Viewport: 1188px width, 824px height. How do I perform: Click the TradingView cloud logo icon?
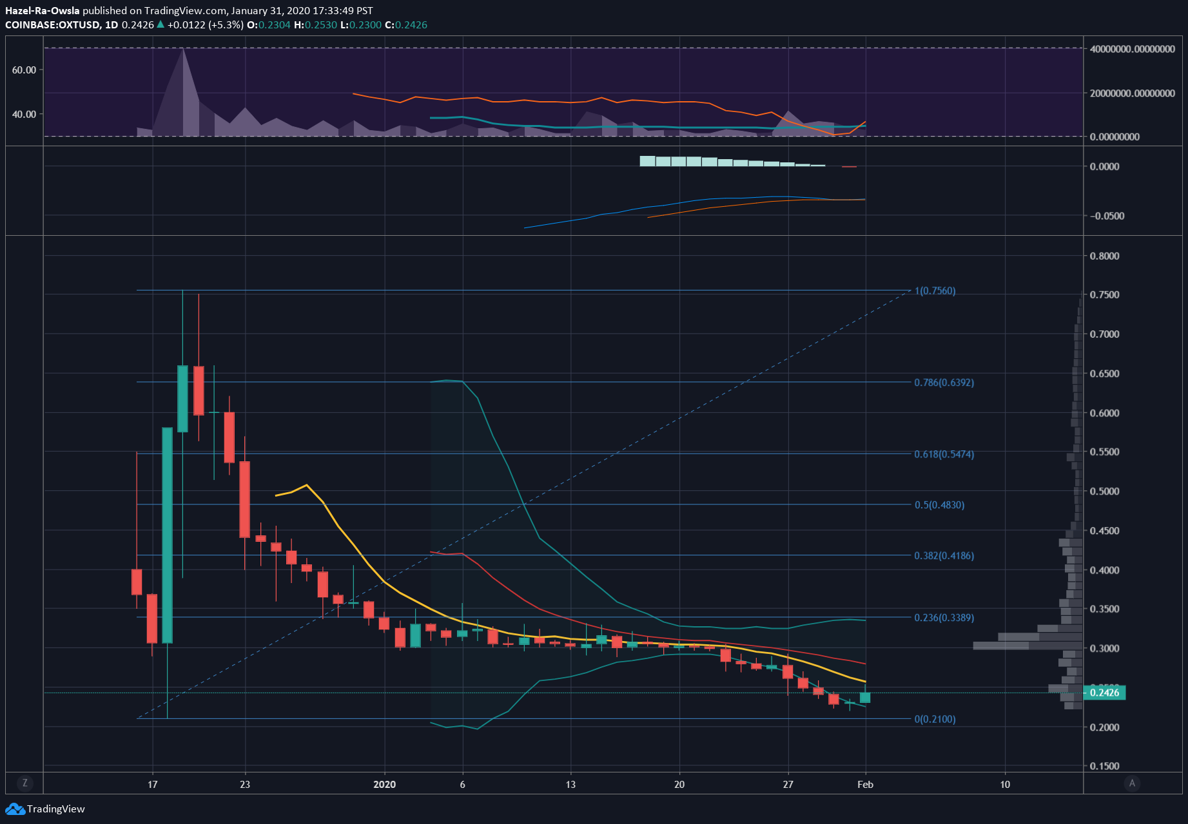pyautogui.click(x=15, y=809)
